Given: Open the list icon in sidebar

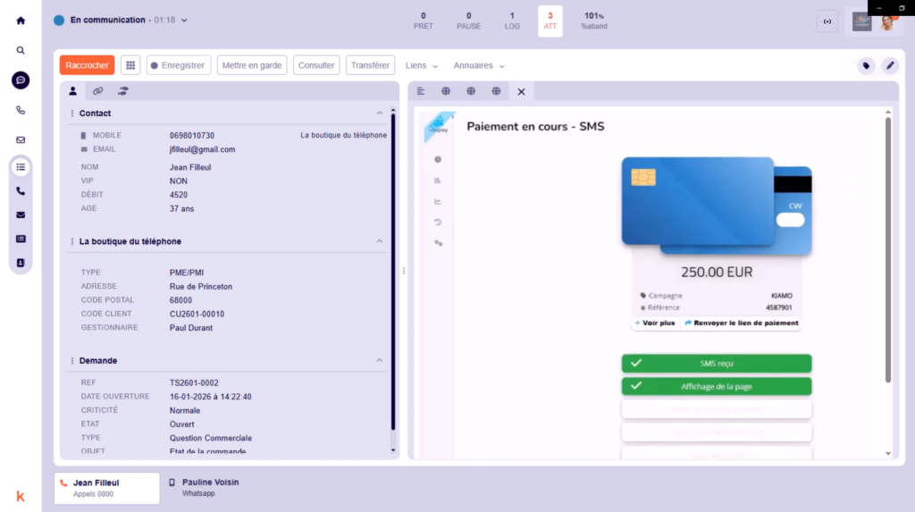Looking at the screenshot, I should [x=21, y=167].
